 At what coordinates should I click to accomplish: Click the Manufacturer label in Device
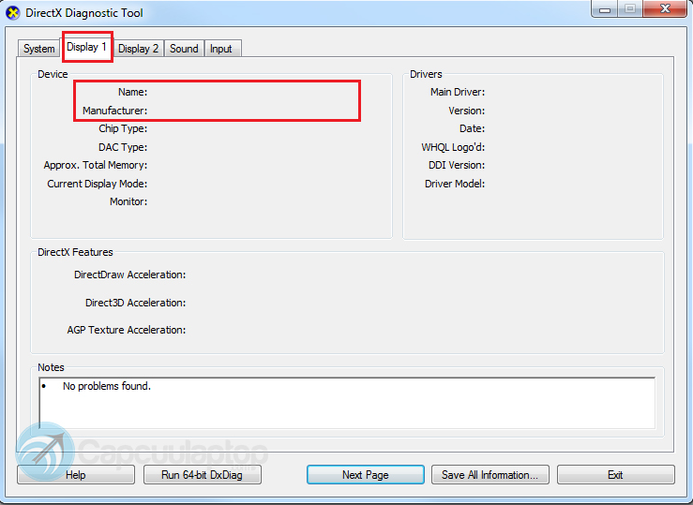(x=114, y=111)
